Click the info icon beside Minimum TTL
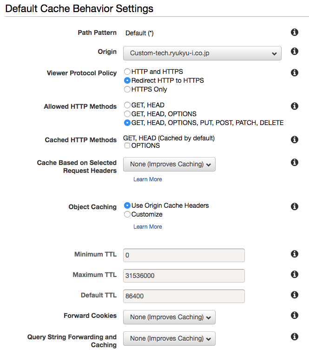This screenshot has height=356, width=309. 294,254
